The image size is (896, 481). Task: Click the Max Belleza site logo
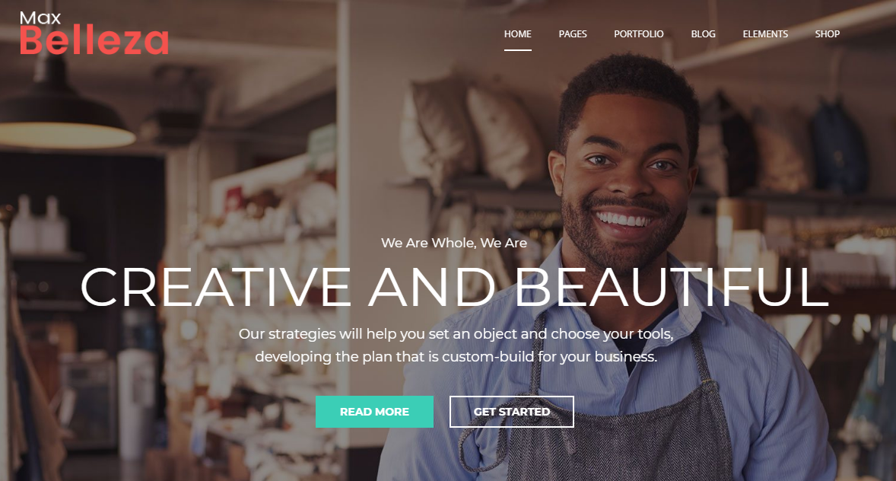[94, 33]
